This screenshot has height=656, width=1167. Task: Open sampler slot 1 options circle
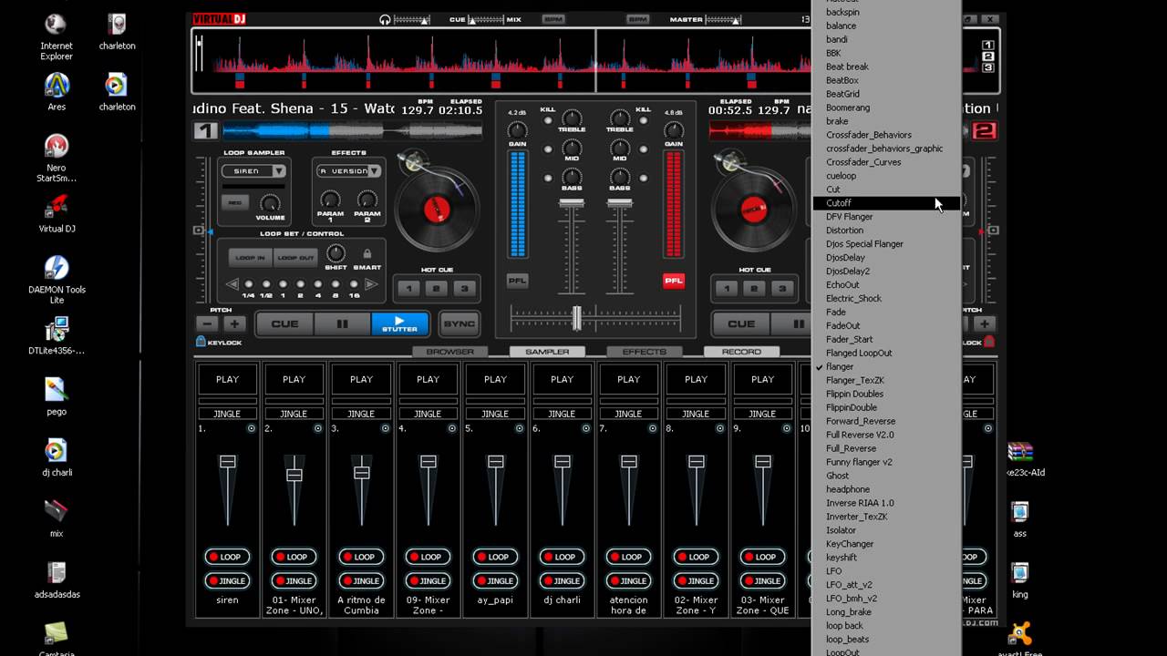coord(251,428)
